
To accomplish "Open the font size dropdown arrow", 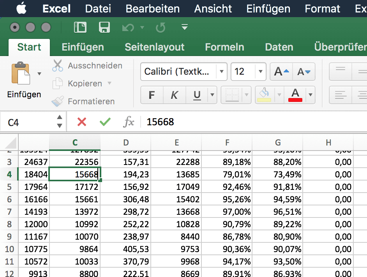I will [x=261, y=72].
